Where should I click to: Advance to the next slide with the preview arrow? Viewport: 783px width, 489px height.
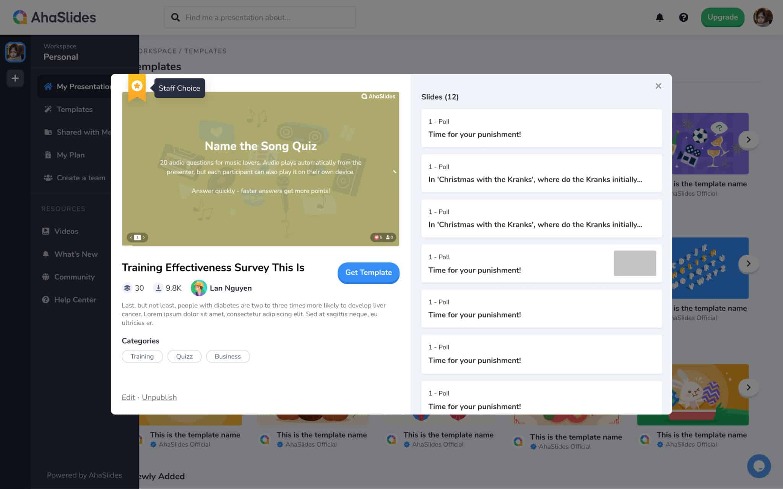pos(144,237)
